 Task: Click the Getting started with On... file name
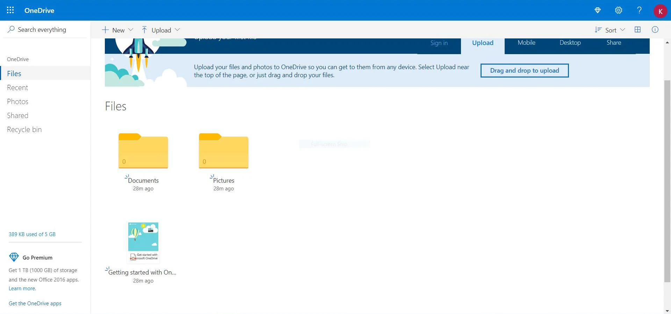click(x=142, y=272)
